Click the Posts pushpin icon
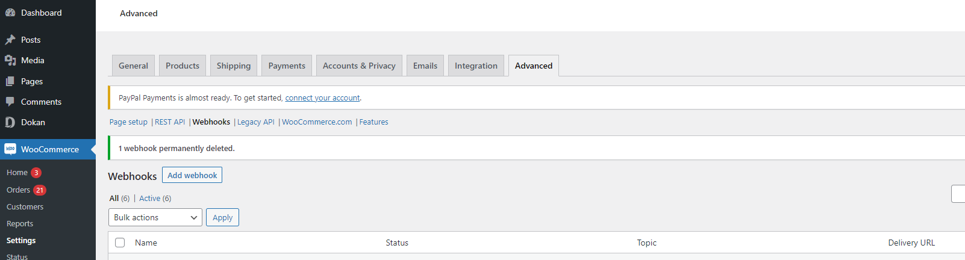This screenshot has width=965, height=260. (10, 40)
